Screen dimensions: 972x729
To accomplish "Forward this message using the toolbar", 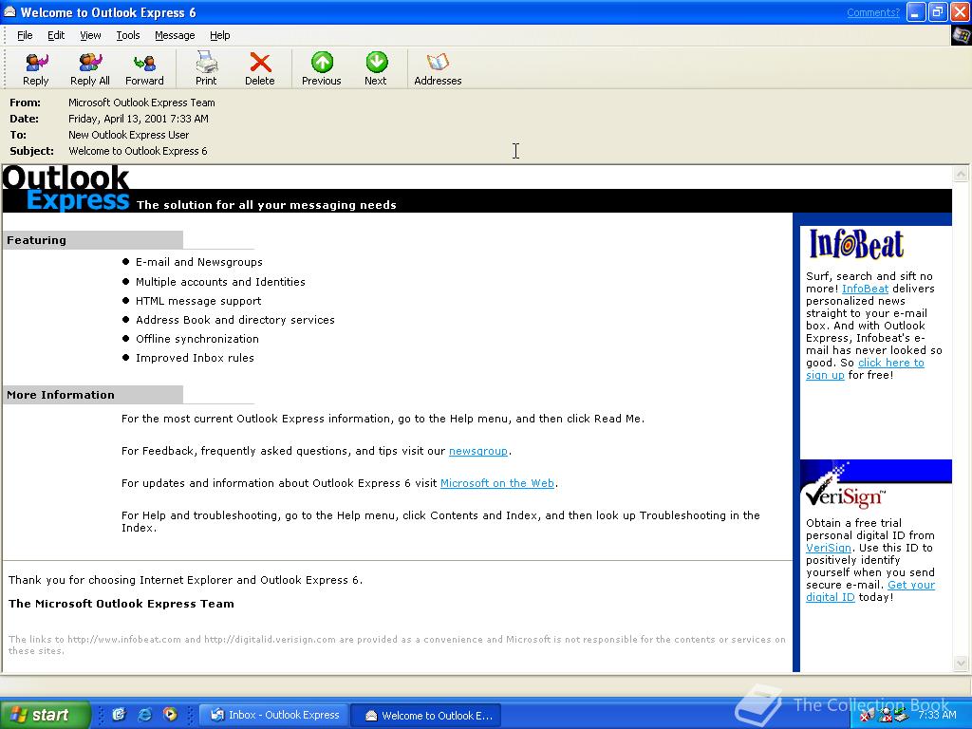I will point(144,68).
